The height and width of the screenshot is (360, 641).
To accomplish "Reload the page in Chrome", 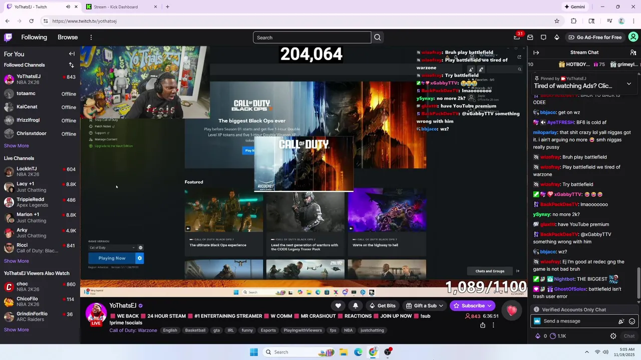I will [x=31, y=21].
